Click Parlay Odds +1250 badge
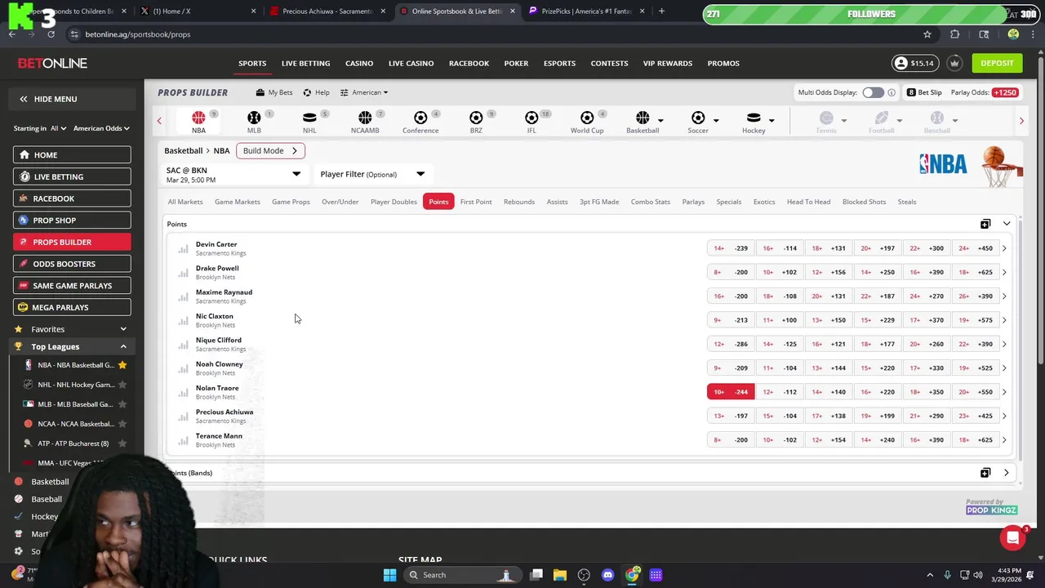1045x588 pixels. click(1004, 92)
